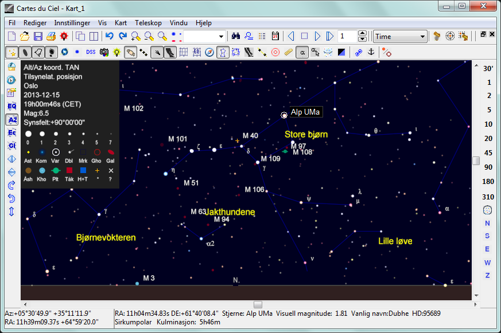Viewport: 501px width, 333px height.
Task: Click the DSS image download button
Action: click(91, 53)
